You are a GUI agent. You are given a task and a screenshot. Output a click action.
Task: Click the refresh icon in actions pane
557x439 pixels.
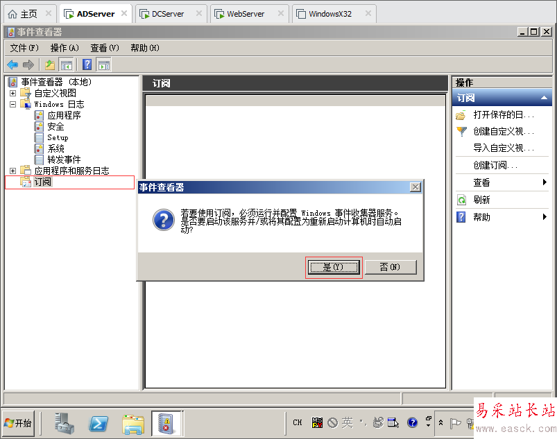coord(461,200)
